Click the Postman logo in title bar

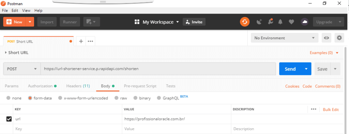coord(3,3)
